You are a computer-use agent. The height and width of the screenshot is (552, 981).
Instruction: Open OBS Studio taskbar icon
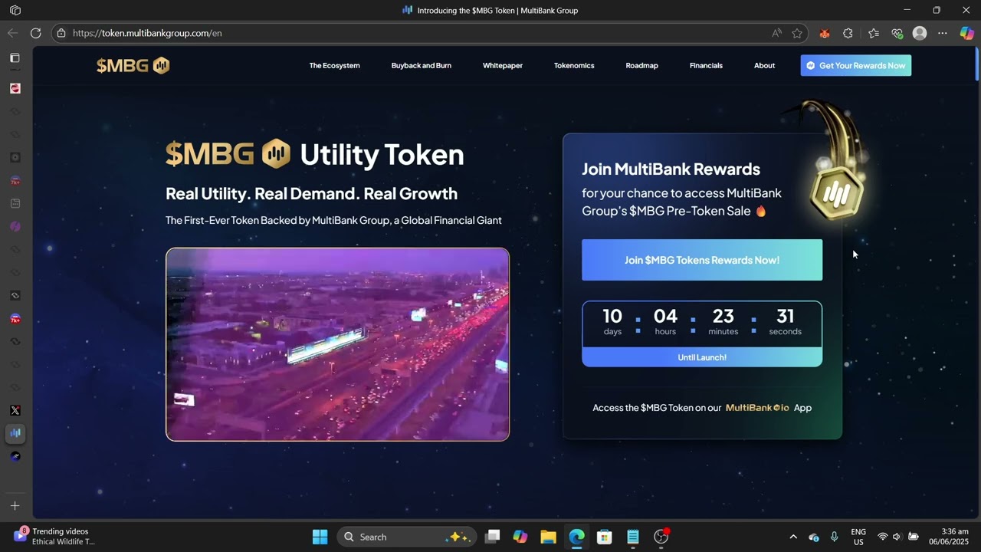click(x=661, y=537)
